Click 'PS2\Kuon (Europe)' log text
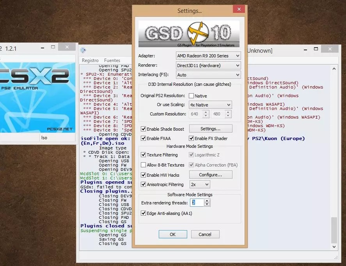Viewport: 346px width, 266px height. pyautogui.click(x=279, y=138)
